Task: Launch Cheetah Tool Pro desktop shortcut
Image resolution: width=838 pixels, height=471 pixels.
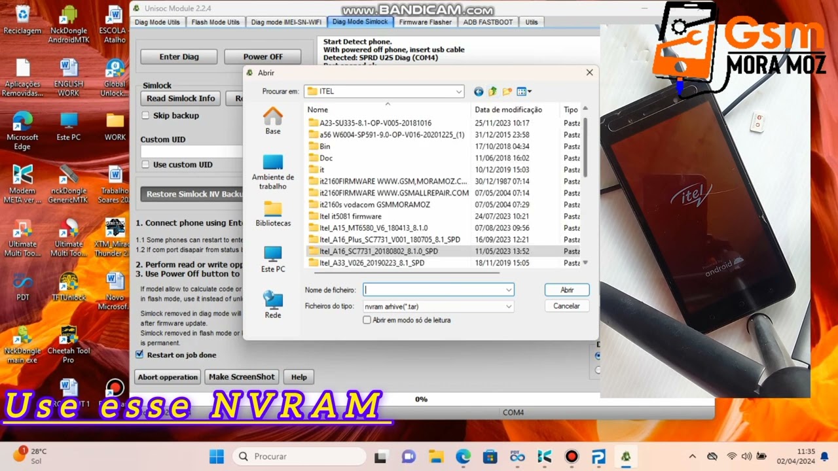Action: tap(68, 345)
